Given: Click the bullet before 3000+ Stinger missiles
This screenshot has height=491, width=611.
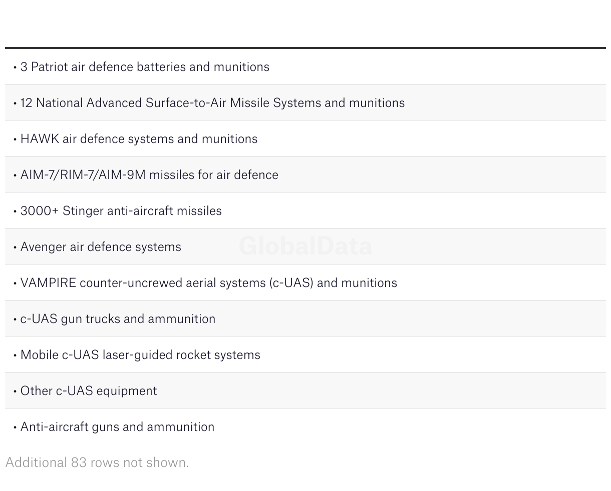Looking at the screenshot, I should tap(15, 211).
